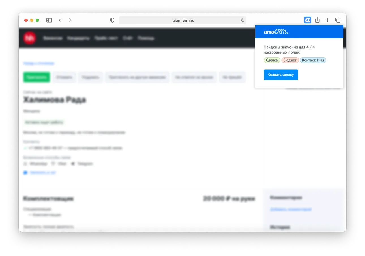Reload the page with the refresh icon

pos(242,20)
